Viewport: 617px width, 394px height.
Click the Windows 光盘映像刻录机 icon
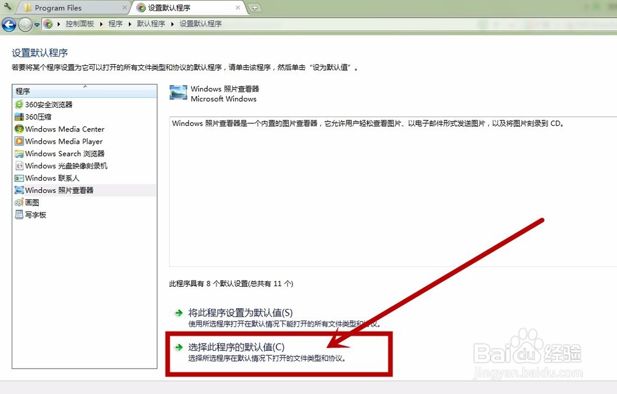tap(19, 165)
